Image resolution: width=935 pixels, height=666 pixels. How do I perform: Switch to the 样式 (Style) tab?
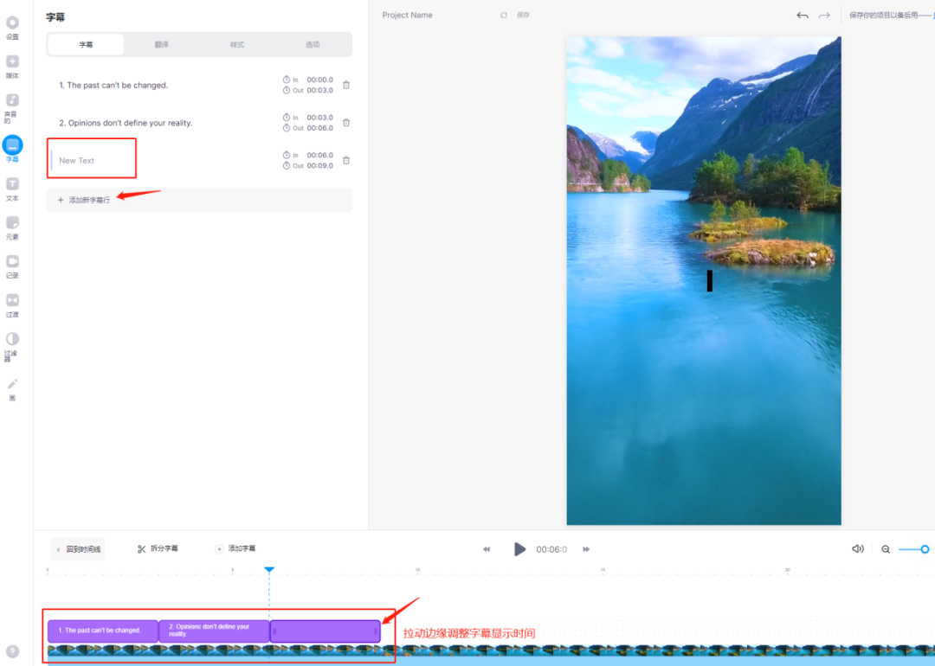click(x=237, y=43)
